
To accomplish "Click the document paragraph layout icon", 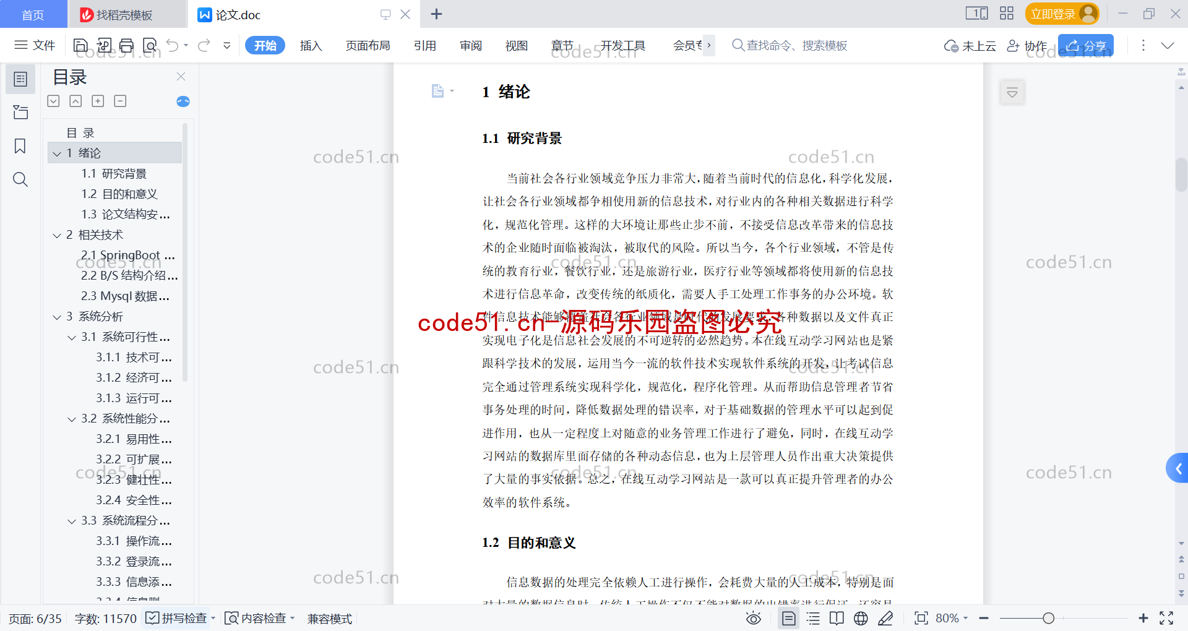I will coord(437,91).
